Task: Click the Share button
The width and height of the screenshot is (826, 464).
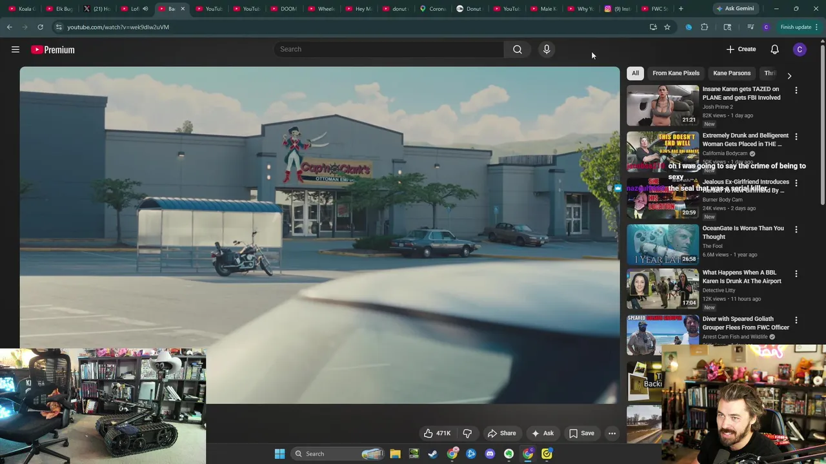Action: point(501,433)
